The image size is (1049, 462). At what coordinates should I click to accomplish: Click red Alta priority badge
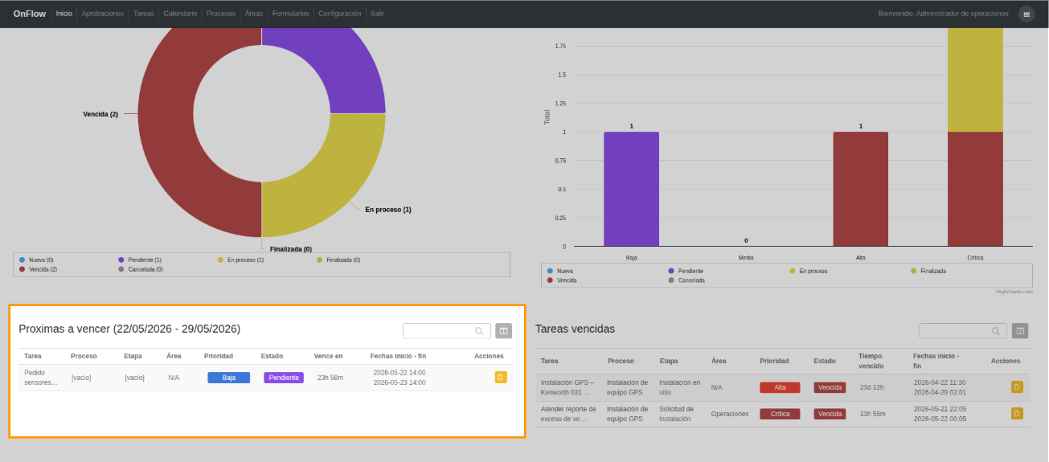pos(780,387)
